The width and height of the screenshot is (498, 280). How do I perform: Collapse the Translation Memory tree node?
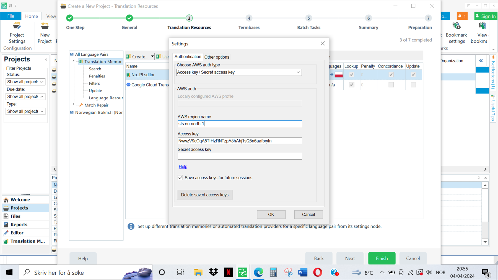pos(74,61)
